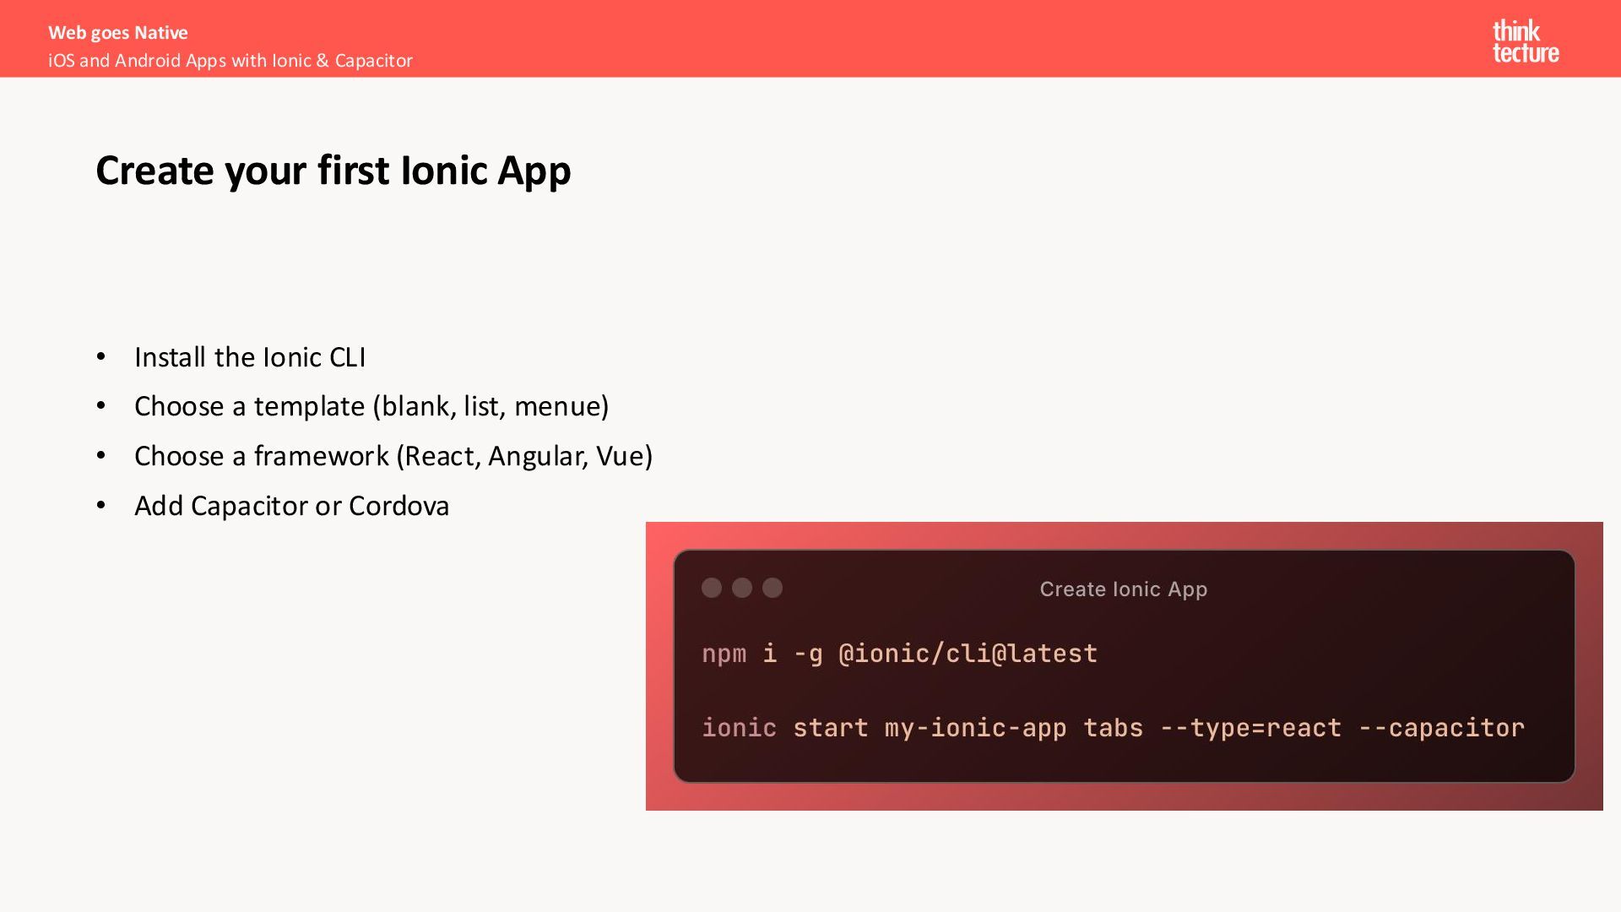Click the slide title 'Create your first Ionic App'
1621x912 pixels.
click(333, 171)
